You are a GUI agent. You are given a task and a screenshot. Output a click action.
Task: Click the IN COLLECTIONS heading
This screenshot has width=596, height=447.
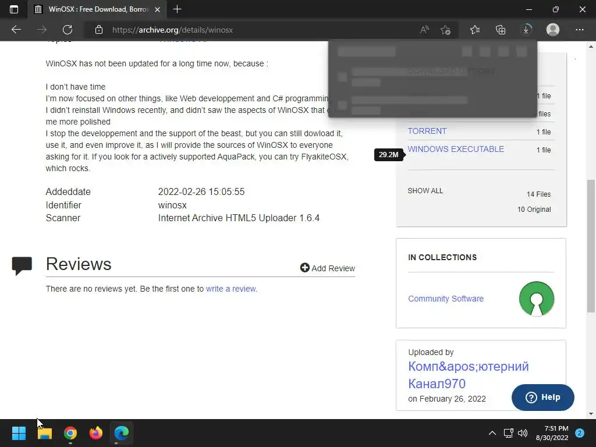(x=442, y=257)
